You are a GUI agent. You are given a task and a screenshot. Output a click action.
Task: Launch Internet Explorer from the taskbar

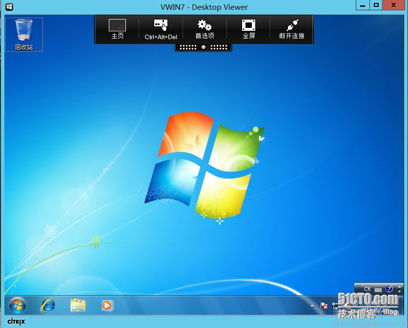(48, 305)
